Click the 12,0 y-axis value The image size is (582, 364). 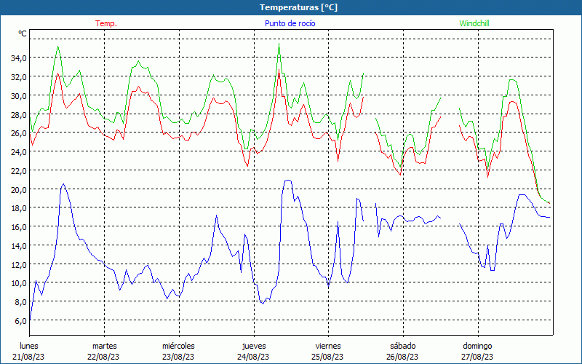click(x=20, y=264)
